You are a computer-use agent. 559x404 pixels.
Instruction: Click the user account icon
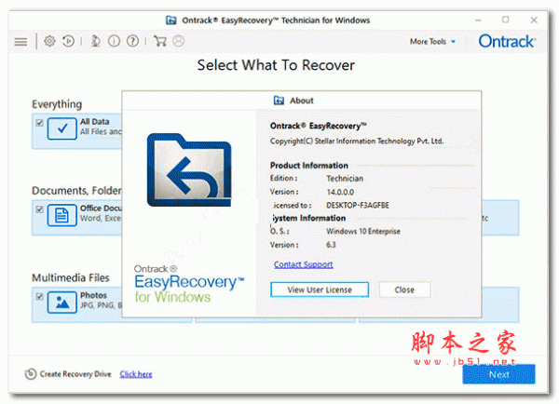tap(179, 41)
